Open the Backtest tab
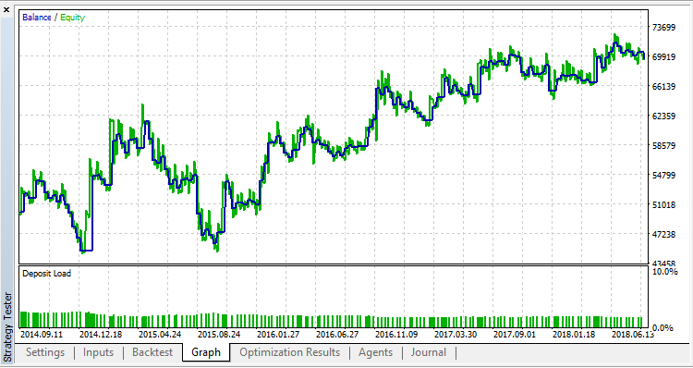Image resolution: width=693 pixels, height=368 pixels. coord(152,352)
